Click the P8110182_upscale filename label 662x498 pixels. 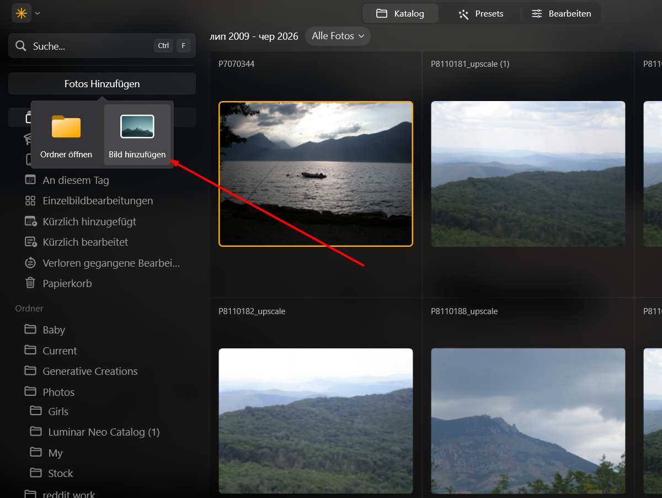[252, 311]
